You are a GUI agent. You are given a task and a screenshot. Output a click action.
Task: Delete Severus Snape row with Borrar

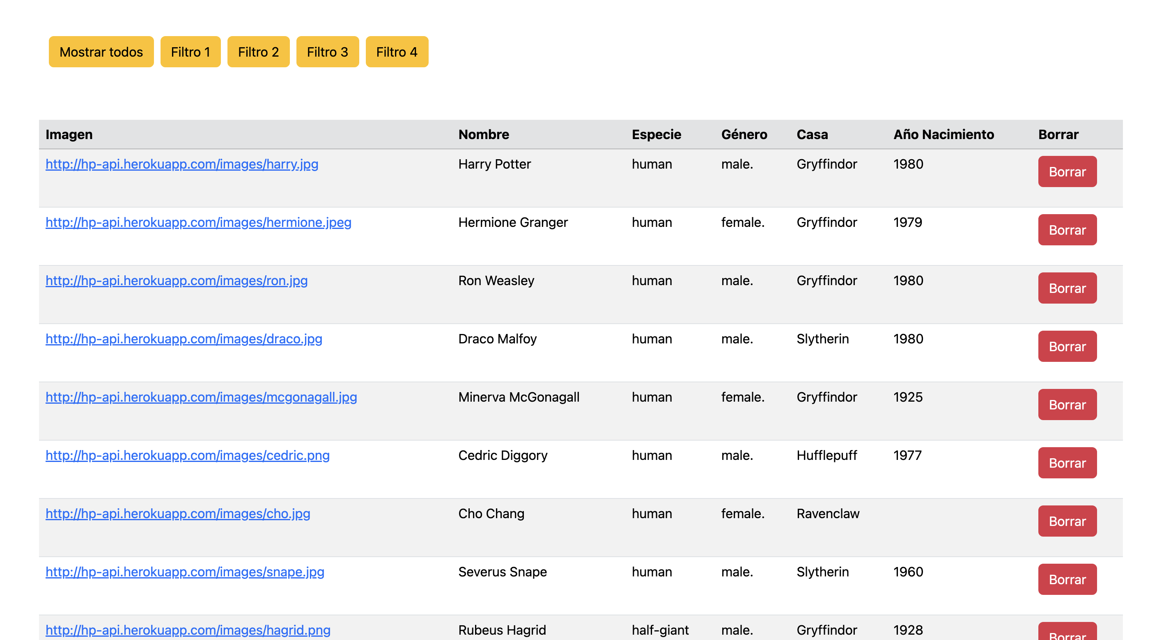(1067, 579)
